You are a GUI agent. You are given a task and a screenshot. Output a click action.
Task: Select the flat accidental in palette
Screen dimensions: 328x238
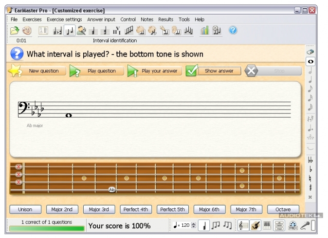click(x=310, y=169)
